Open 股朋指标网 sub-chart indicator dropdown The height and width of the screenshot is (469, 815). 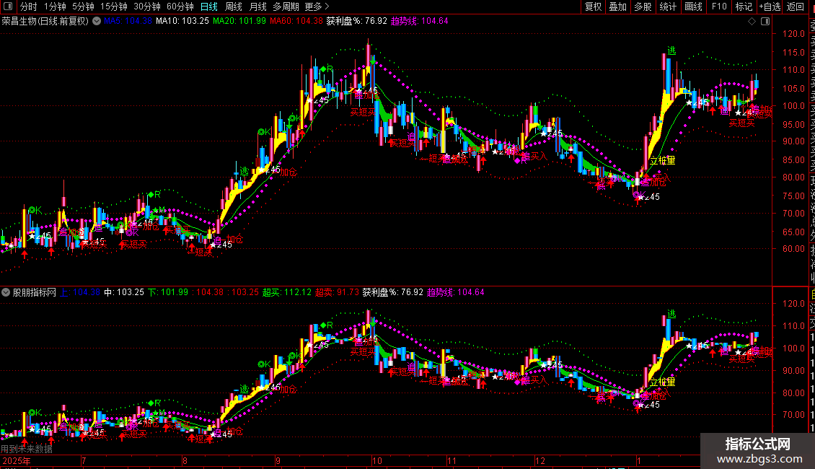pyautogui.click(x=6, y=292)
